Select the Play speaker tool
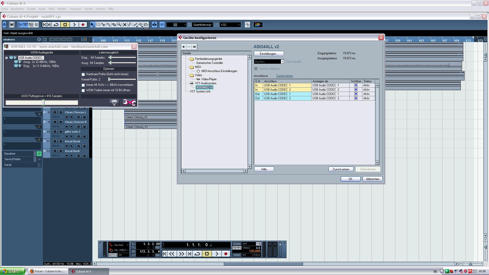Viewport: 489px width, 275px height. [141, 25]
